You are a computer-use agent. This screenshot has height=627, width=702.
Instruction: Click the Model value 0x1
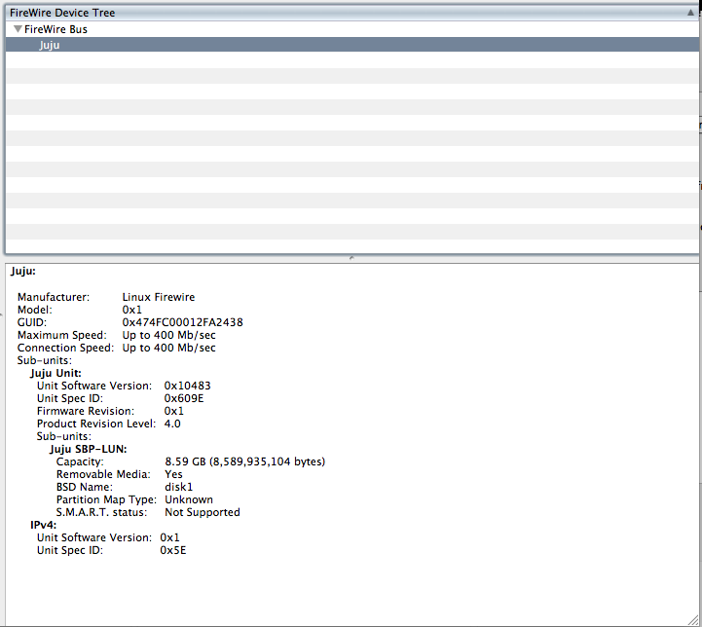132,310
